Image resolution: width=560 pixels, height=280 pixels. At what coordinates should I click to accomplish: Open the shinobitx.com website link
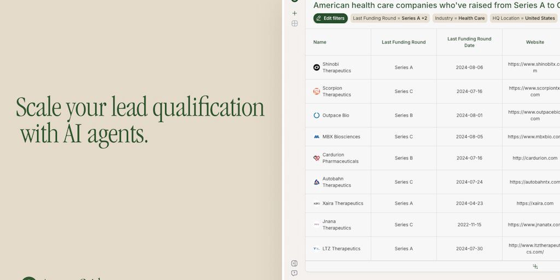point(534,67)
